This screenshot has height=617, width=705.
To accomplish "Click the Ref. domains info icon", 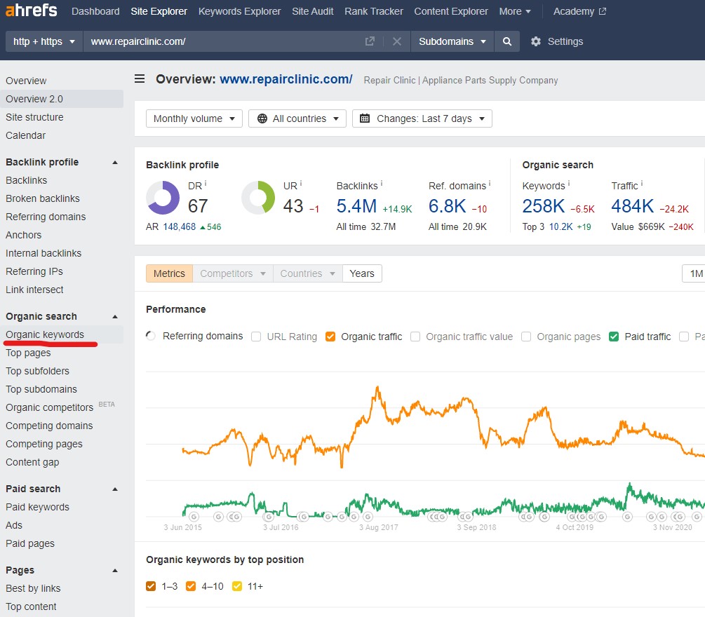I will point(490,184).
